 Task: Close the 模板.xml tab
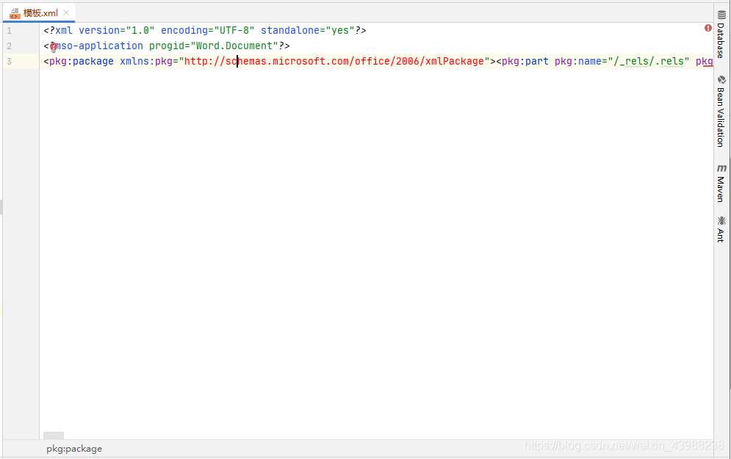66,13
